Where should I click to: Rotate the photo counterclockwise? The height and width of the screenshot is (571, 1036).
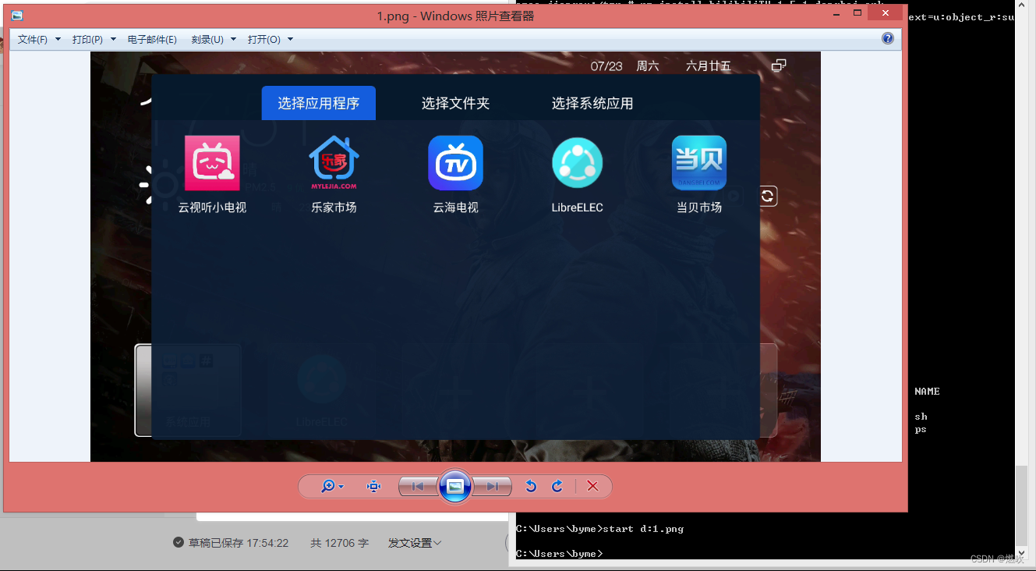531,486
